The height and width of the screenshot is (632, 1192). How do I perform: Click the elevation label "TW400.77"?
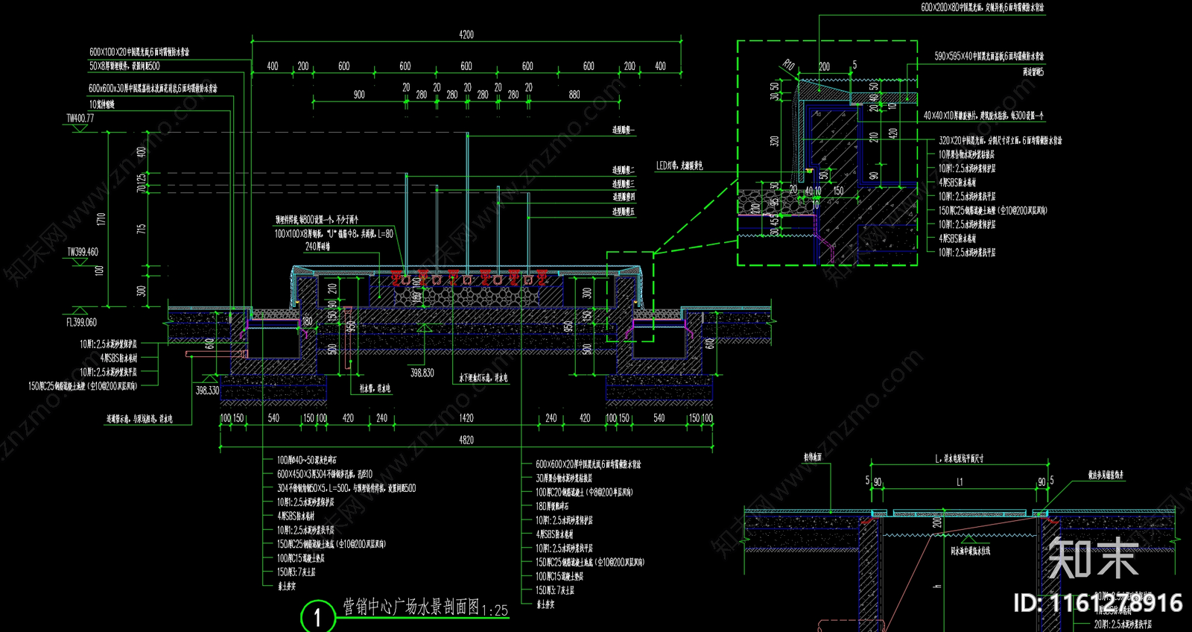tap(80, 118)
